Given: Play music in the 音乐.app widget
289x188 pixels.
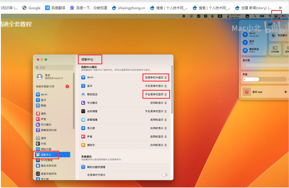Looking at the screenshot, I should (286, 92).
